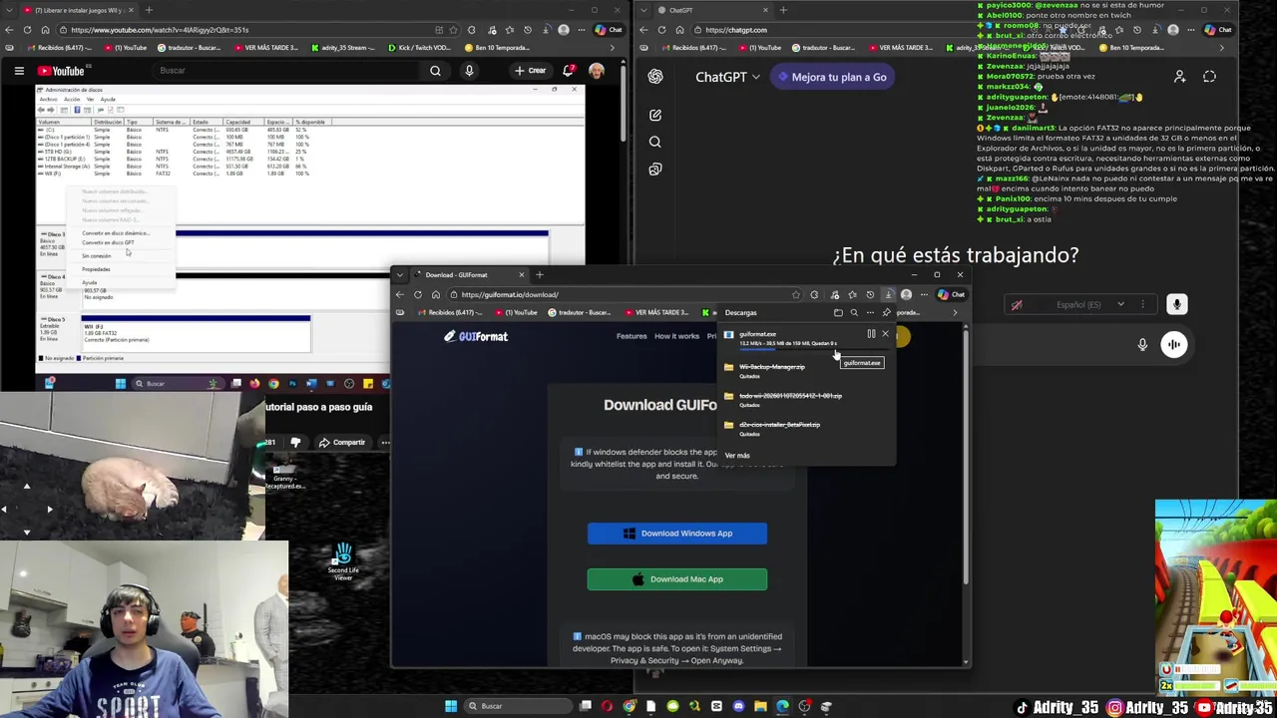Open Features link on GUIFormat site
Viewport: 1277px width, 718px height.
point(632,337)
